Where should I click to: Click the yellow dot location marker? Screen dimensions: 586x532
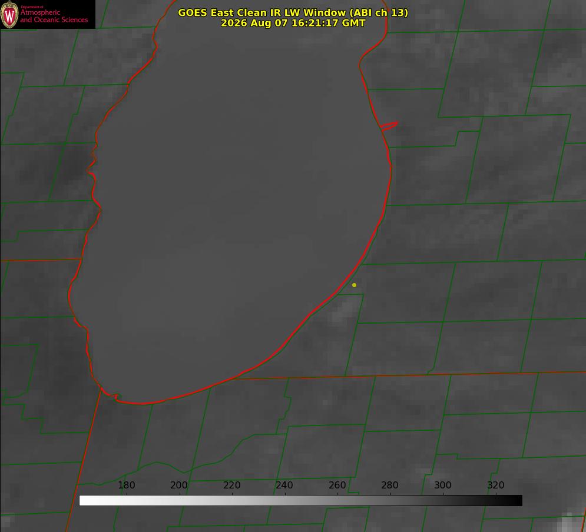pyautogui.click(x=354, y=285)
